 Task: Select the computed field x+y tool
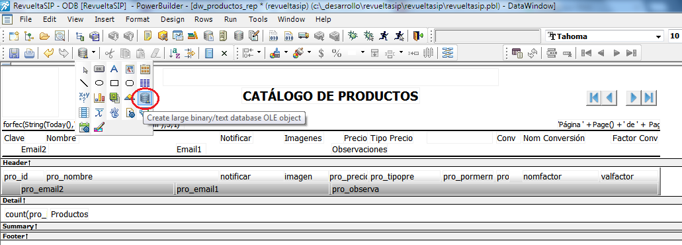(x=84, y=97)
